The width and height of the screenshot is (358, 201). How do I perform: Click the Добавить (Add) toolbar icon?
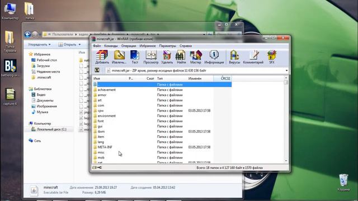pos(102,57)
